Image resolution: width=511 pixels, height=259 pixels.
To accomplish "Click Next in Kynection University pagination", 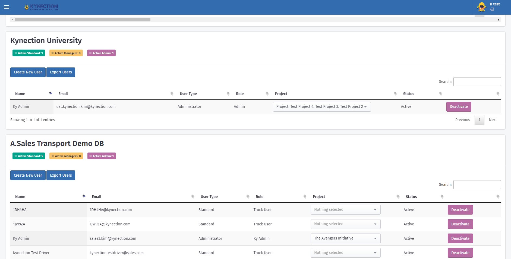I will click(493, 120).
